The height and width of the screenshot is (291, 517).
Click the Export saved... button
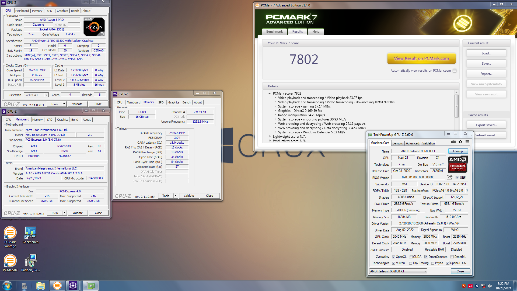[486, 125]
